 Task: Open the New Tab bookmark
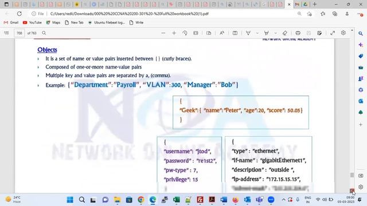pyautogui.click(x=74, y=22)
